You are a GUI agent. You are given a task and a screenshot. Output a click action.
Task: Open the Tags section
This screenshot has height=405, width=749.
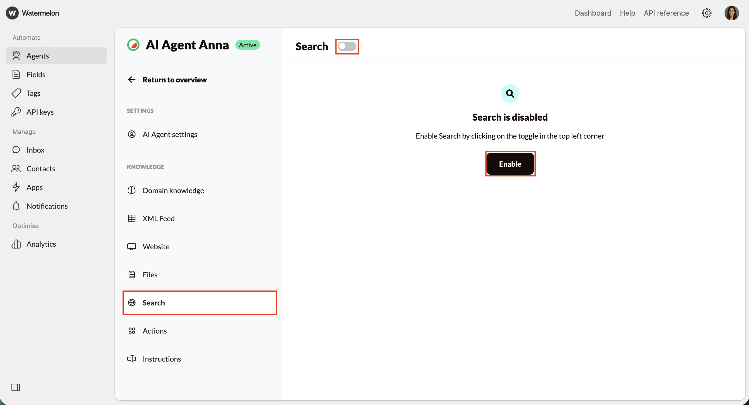click(33, 93)
